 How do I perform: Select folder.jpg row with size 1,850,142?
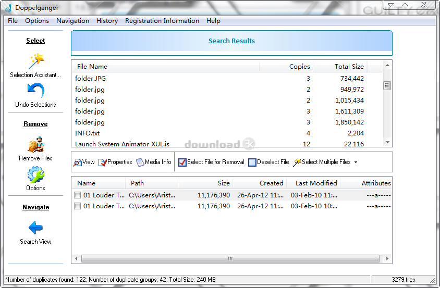[227, 122]
